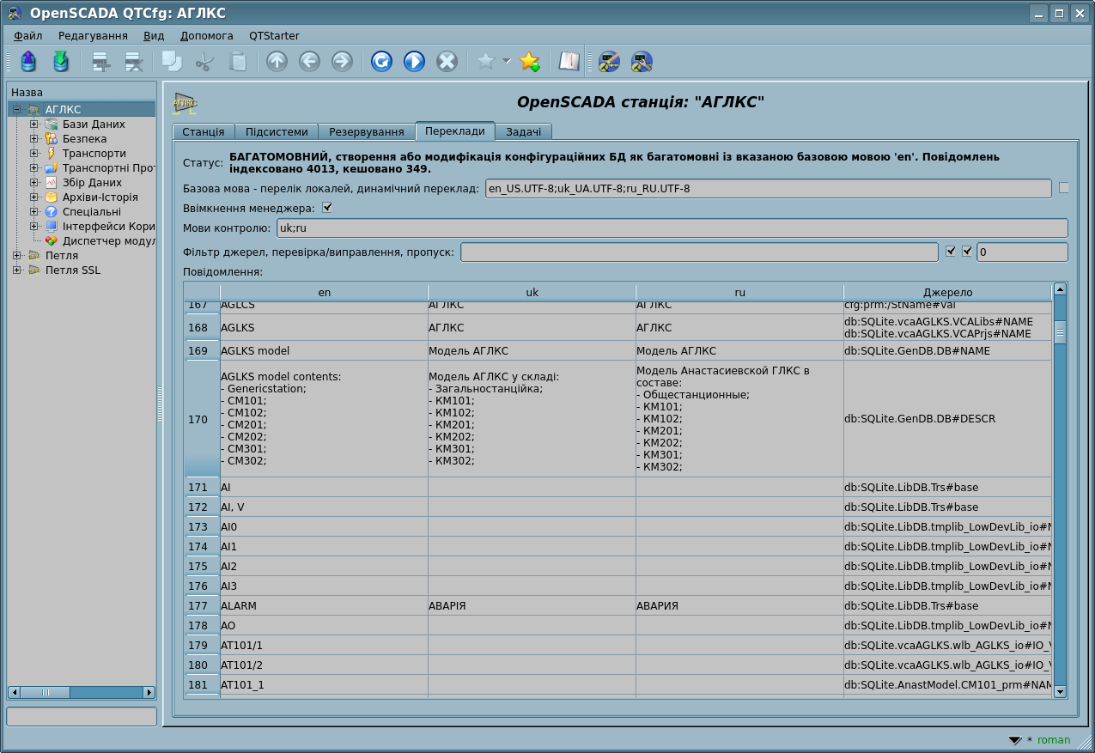Open the Редагування menu
This screenshot has width=1095, height=753.
(x=93, y=36)
